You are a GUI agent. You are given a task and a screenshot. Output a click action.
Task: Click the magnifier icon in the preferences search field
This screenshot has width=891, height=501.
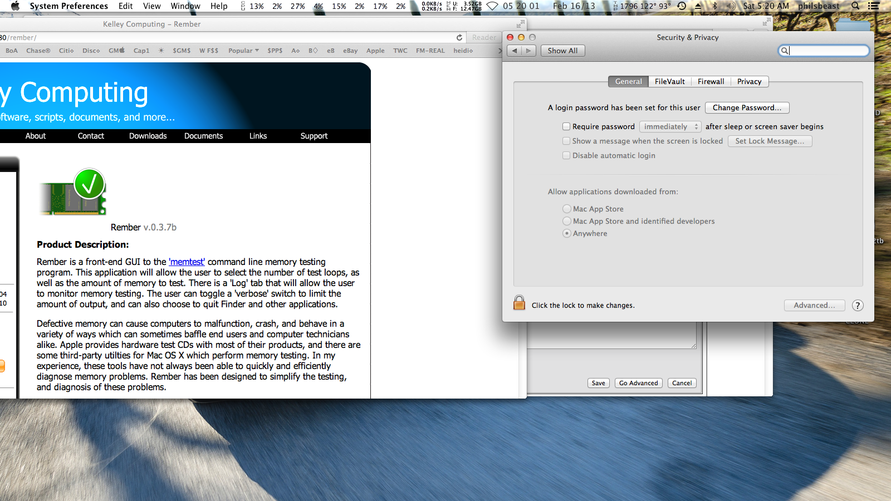coord(784,51)
